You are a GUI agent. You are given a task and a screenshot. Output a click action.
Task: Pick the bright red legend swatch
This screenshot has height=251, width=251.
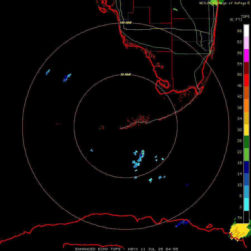pos(246,80)
